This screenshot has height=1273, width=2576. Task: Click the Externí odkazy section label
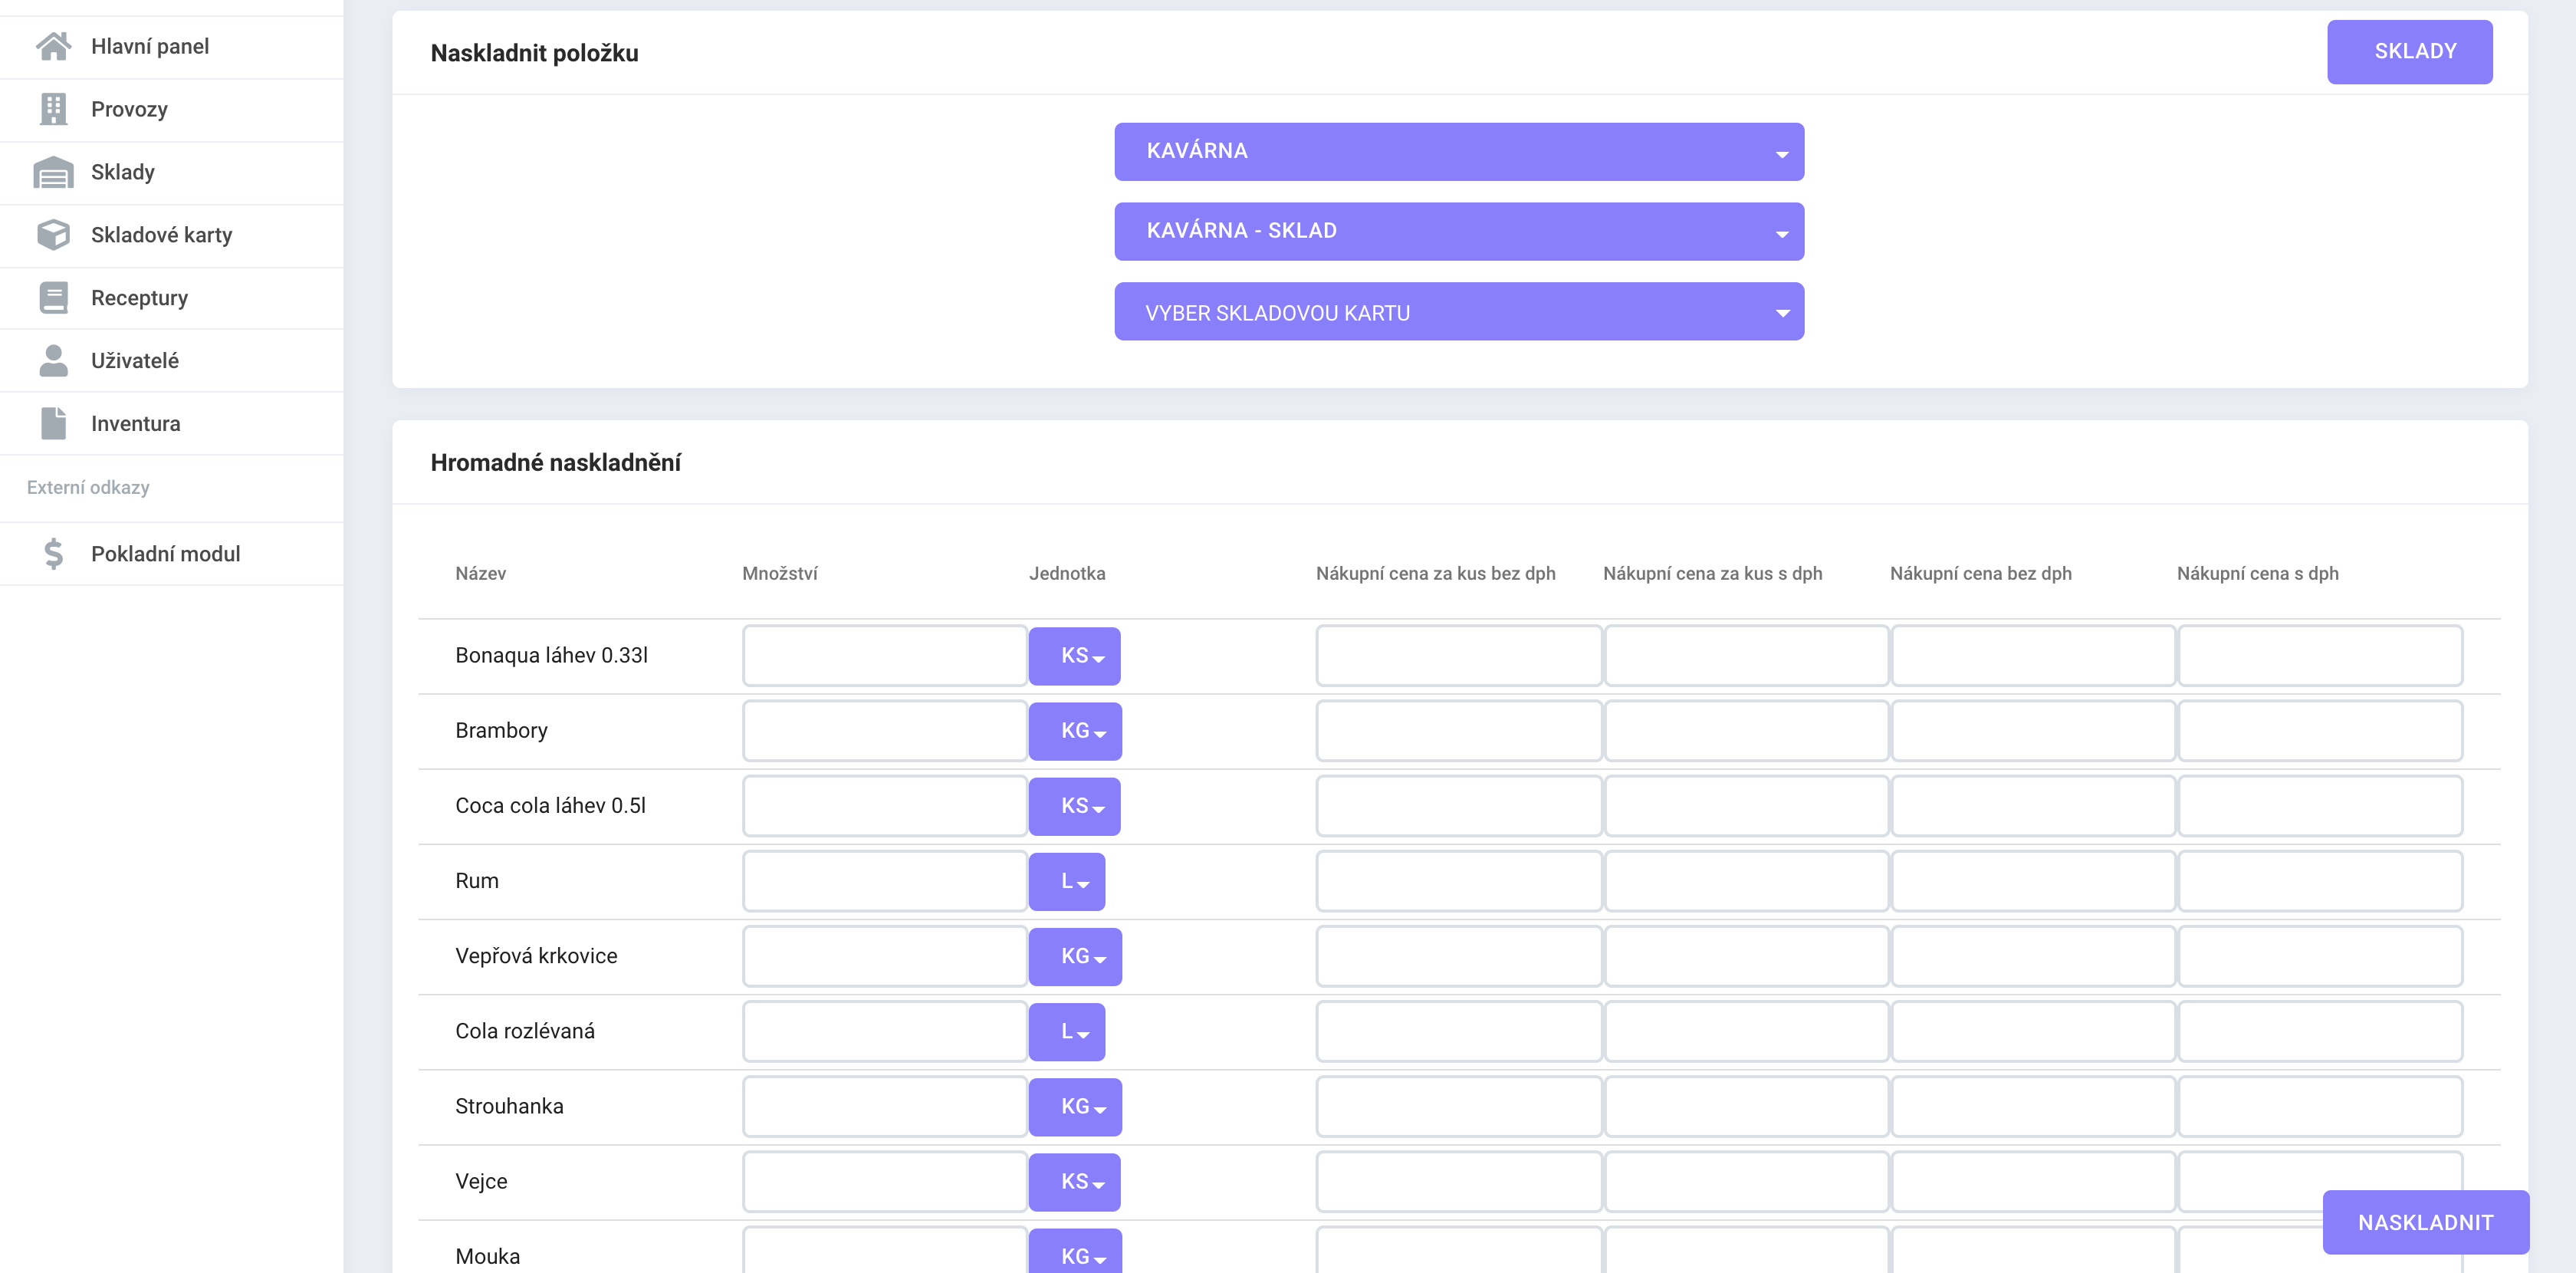pos(88,488)
